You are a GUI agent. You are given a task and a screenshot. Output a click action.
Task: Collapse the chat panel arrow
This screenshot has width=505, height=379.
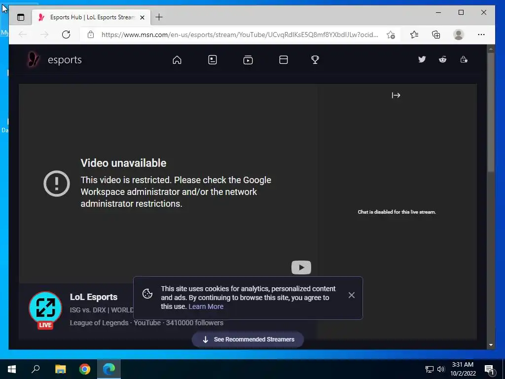click(x=396, y=95)
